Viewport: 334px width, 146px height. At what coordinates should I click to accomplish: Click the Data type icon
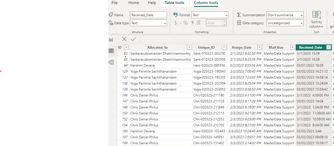pyautogui.click(x=111, y=23)
